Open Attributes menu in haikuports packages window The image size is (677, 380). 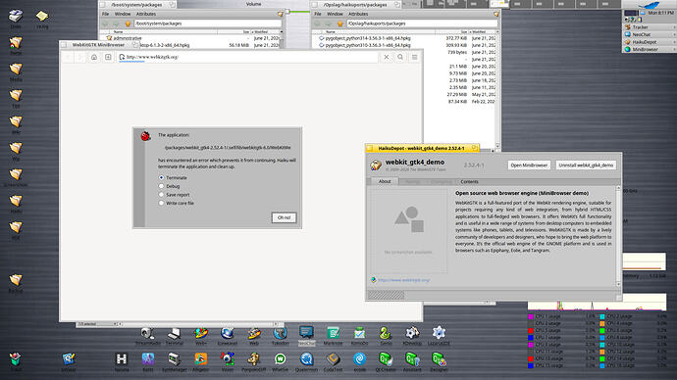tap(358, 14)
